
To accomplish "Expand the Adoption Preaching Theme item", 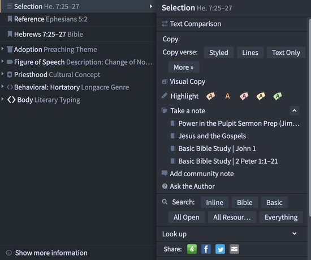I will click(x=2, y=49).
